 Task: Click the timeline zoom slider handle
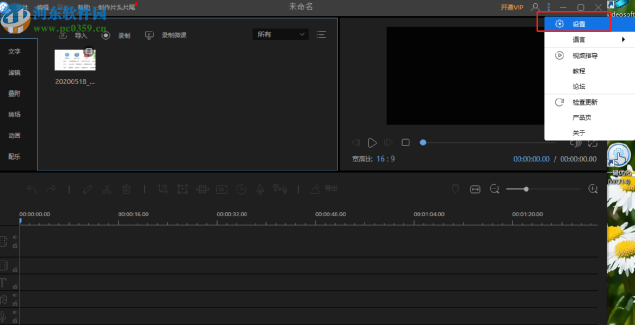coord(526,189)
